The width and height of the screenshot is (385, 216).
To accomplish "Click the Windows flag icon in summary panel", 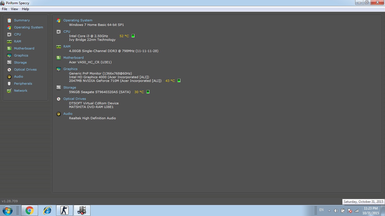I will tap(59, 20).
